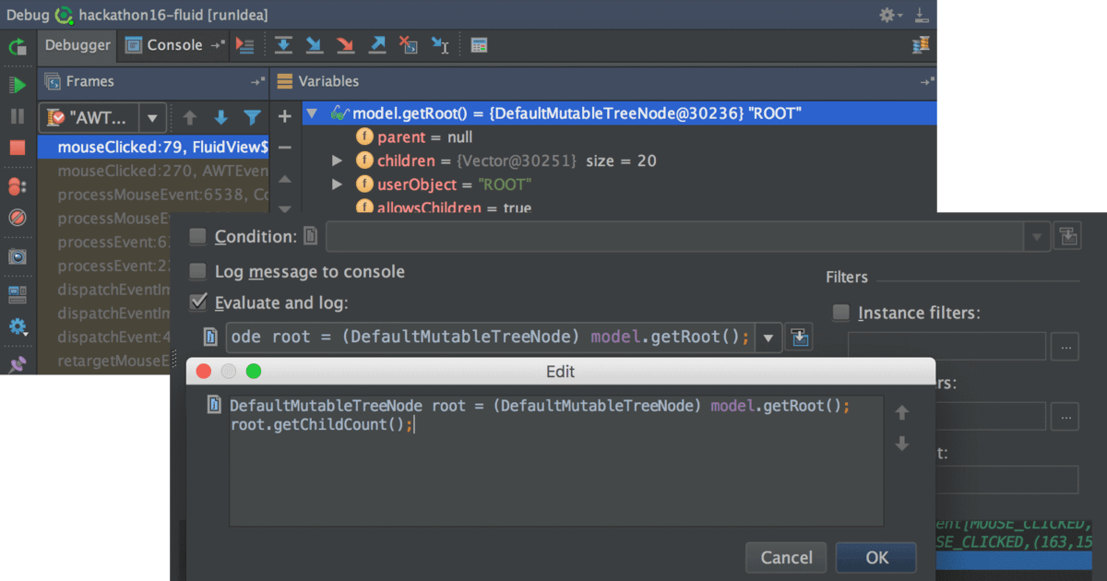Click the Condition input field

point(673,236)
